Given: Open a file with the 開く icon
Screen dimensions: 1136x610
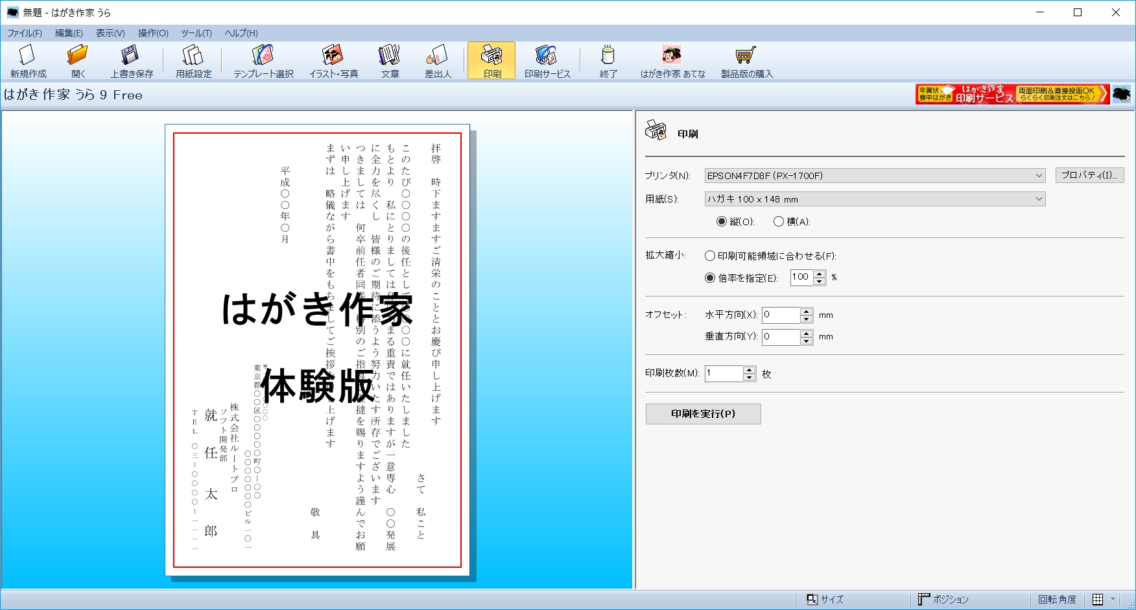Looking at the screenshot, I should [x=78, y=55].
